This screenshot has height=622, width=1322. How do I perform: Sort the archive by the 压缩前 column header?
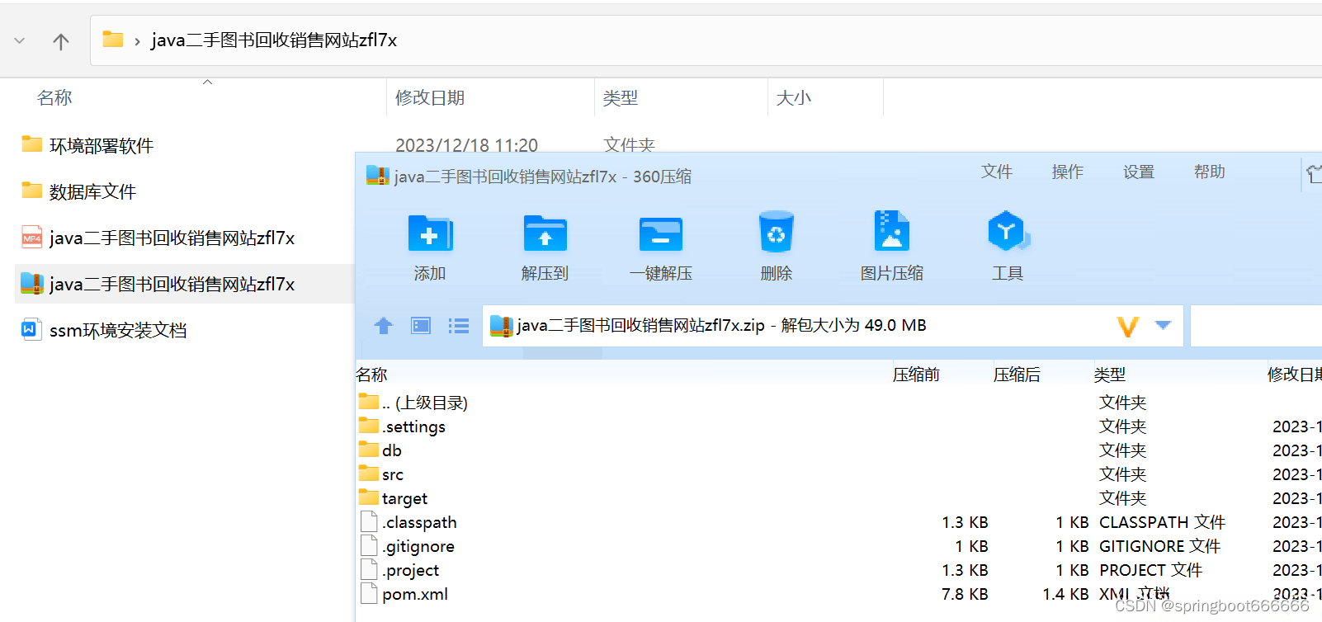[x=916, y=375]
